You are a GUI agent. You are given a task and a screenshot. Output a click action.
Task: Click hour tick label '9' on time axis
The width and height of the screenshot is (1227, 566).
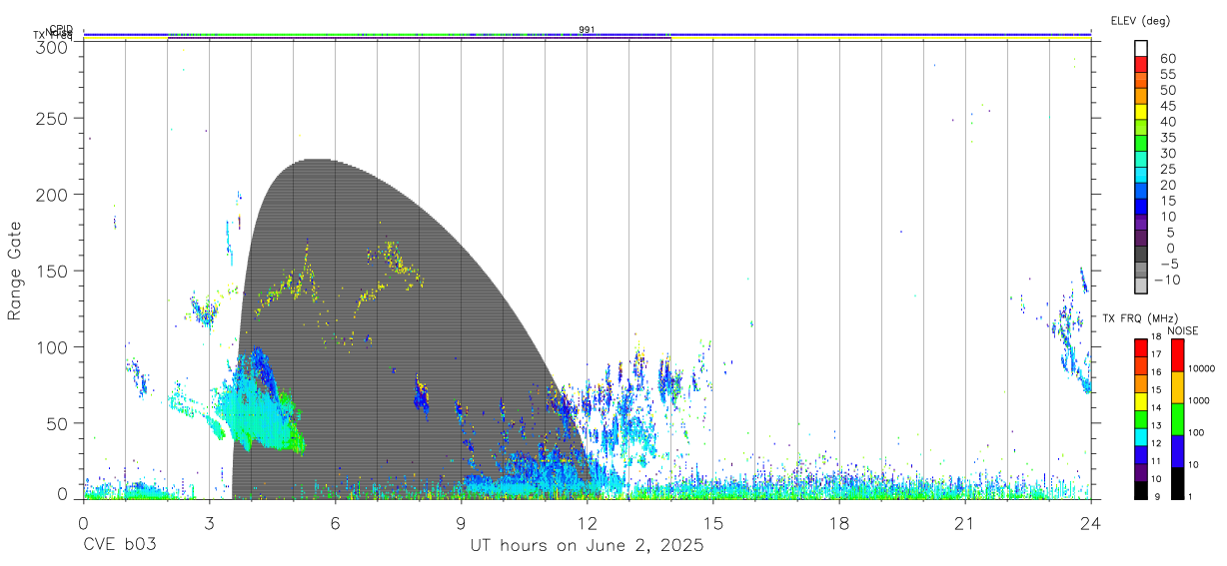click(462, 524)
